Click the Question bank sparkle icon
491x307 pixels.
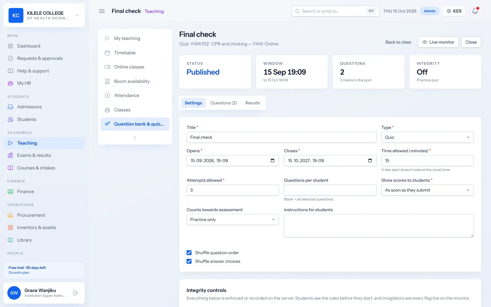(x=107, y=124)
